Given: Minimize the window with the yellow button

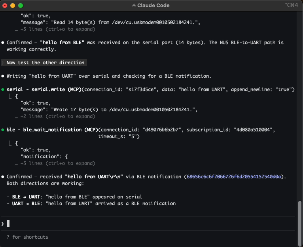Looking at the screenshot, I should [13, 6].
